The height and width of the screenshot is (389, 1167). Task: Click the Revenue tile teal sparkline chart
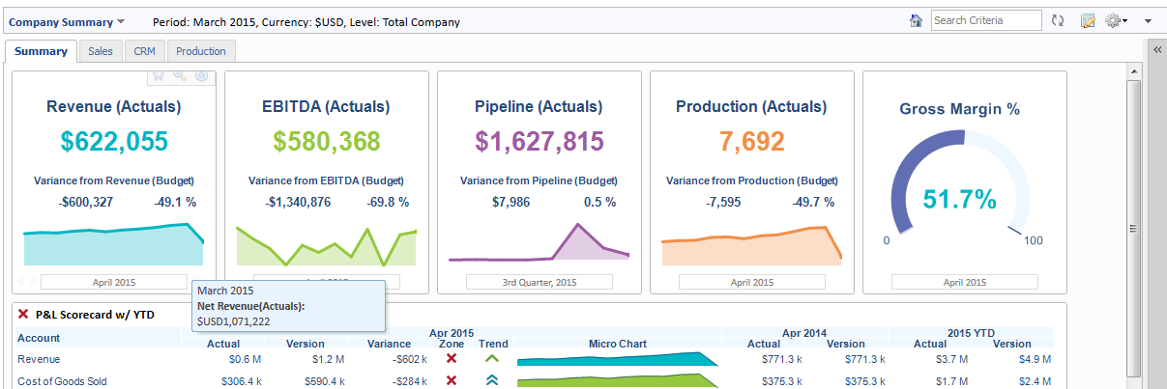pos(113,246)
